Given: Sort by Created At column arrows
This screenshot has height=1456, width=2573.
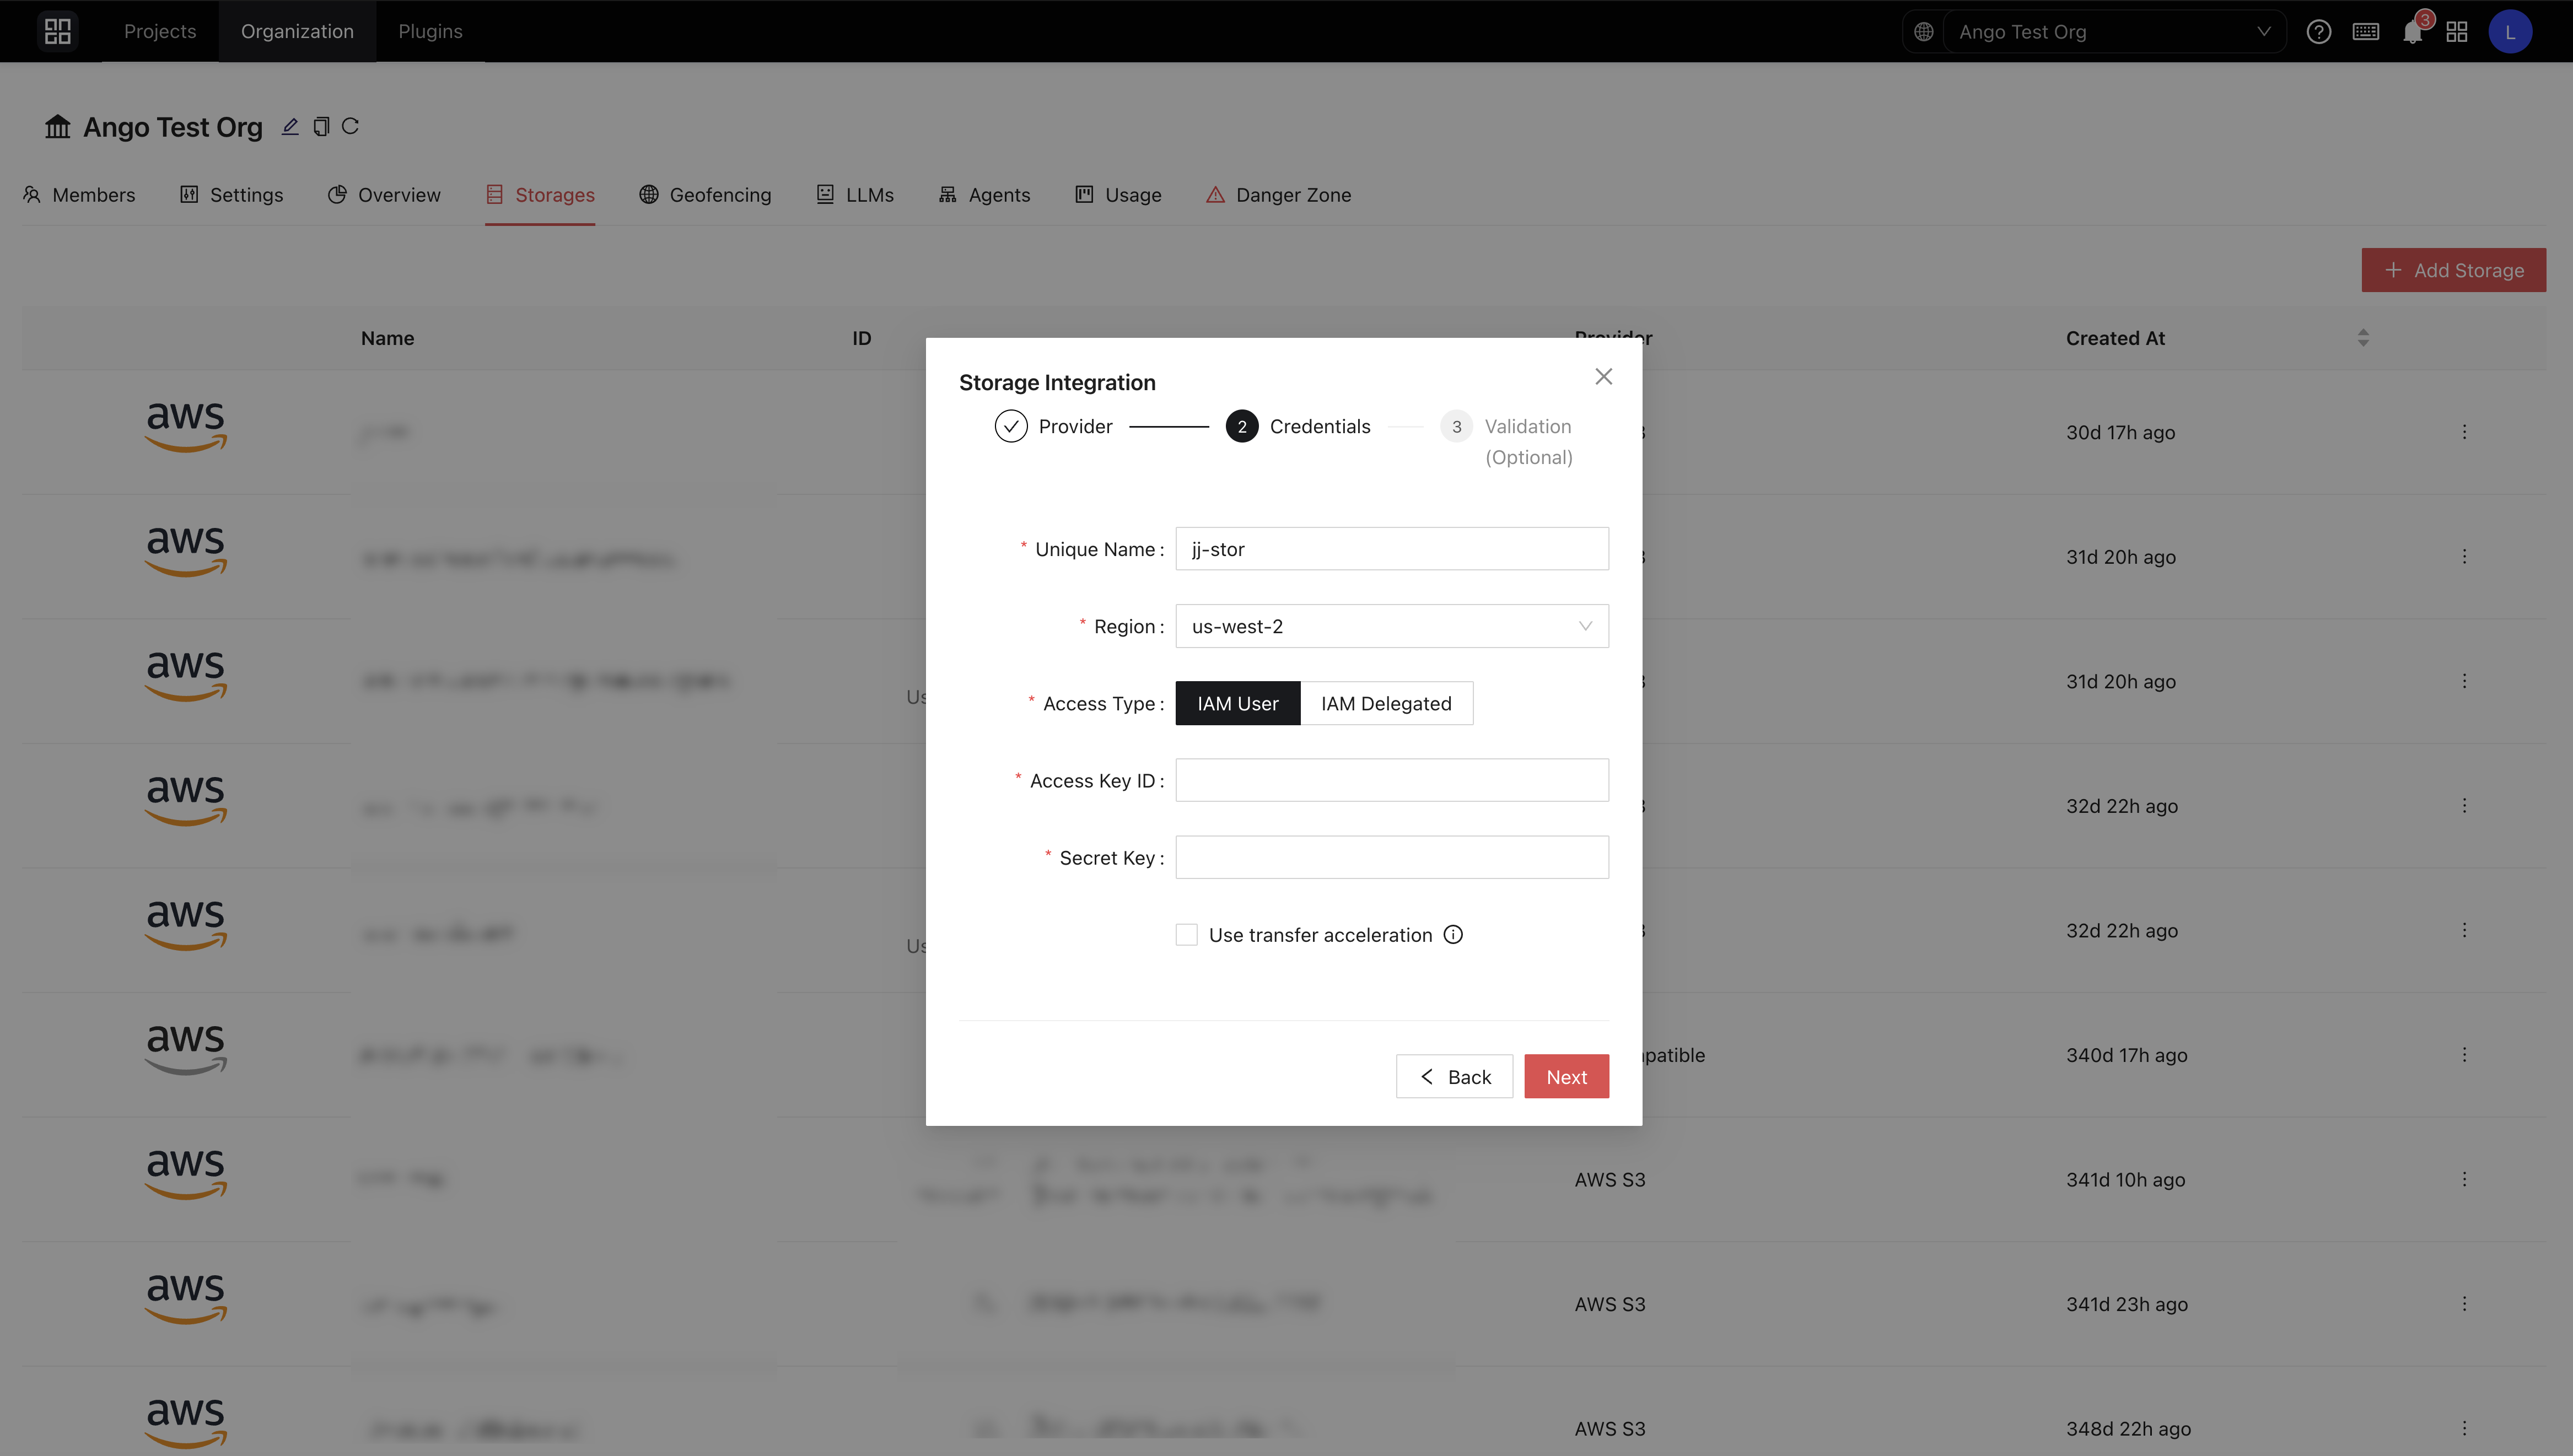Looking at the screenshot, I should [2362, 338].
